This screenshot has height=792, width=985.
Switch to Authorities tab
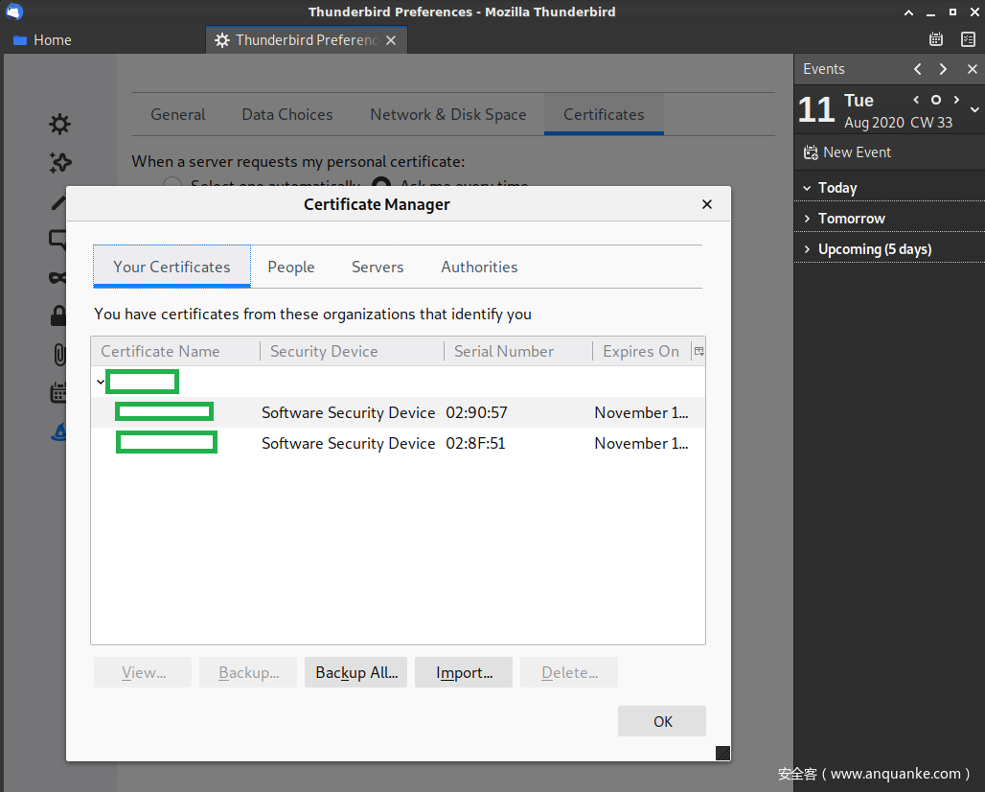click(479, 267)
